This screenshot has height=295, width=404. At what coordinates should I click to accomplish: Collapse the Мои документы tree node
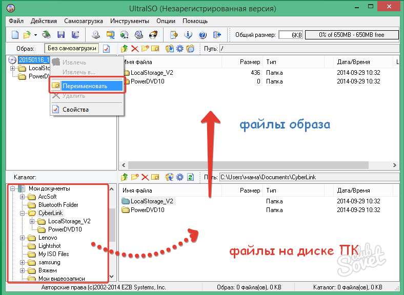12,188
